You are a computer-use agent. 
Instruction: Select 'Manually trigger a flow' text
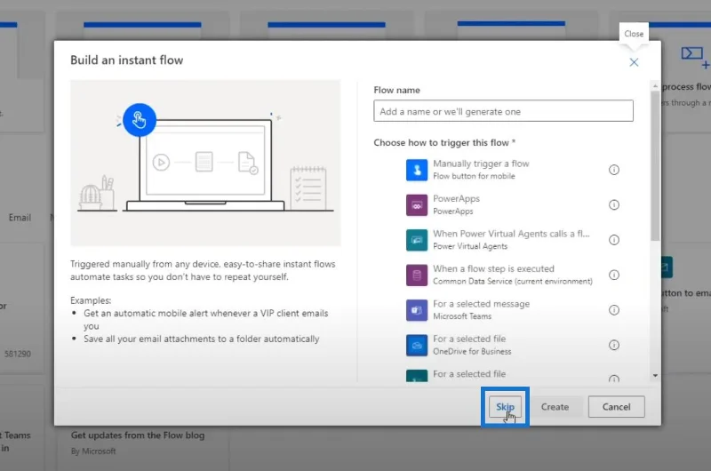(481, 164)
